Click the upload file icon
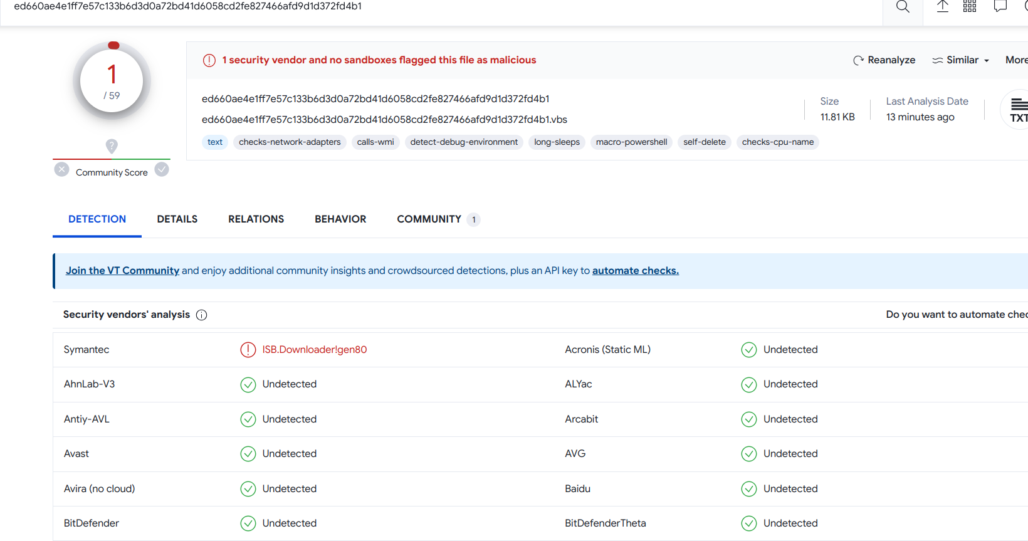 (942, 7)
